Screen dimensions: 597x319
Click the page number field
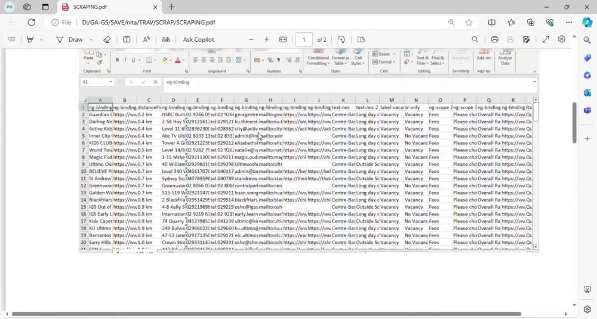click(304, 39)
